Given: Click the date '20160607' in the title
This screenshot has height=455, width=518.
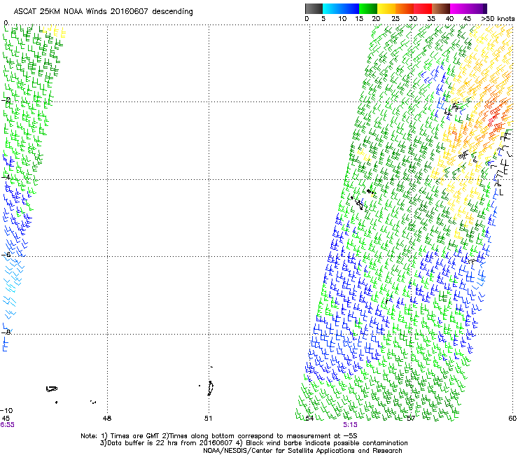Looking at the screenshot, I should point(129,11).
